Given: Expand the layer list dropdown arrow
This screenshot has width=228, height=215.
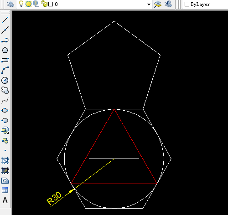Looking at the screenshot, I should click(149, 5).
